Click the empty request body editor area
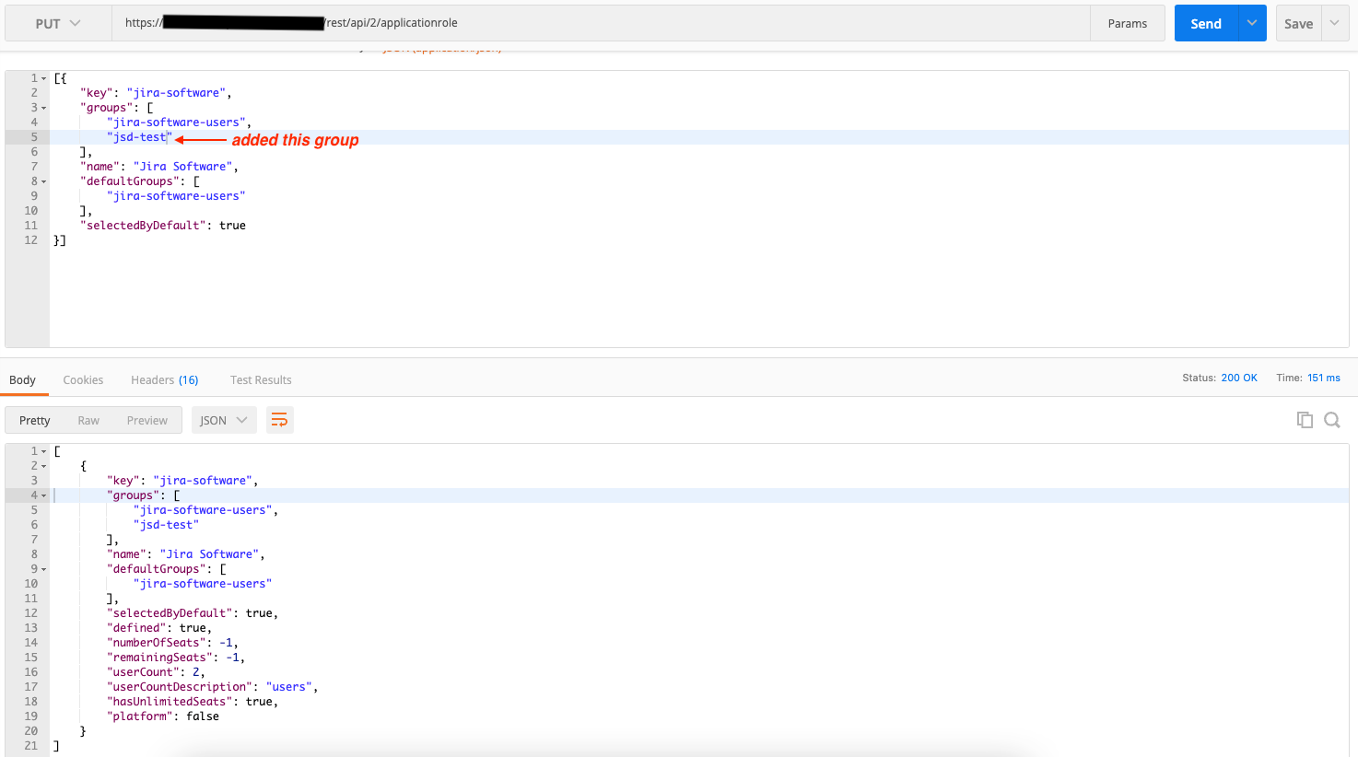Image resolution: width=1358 pixels, height=757 pixels. [x=698, y=297]
